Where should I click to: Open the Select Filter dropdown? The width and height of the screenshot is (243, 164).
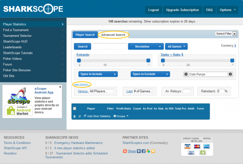point(226,34)
